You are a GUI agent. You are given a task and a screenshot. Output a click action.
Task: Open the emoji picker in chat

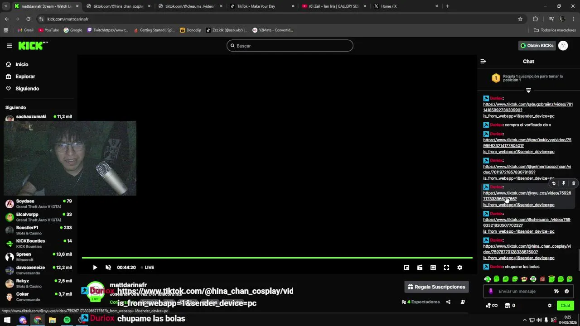pyautogui.click(x=566, y=292)
